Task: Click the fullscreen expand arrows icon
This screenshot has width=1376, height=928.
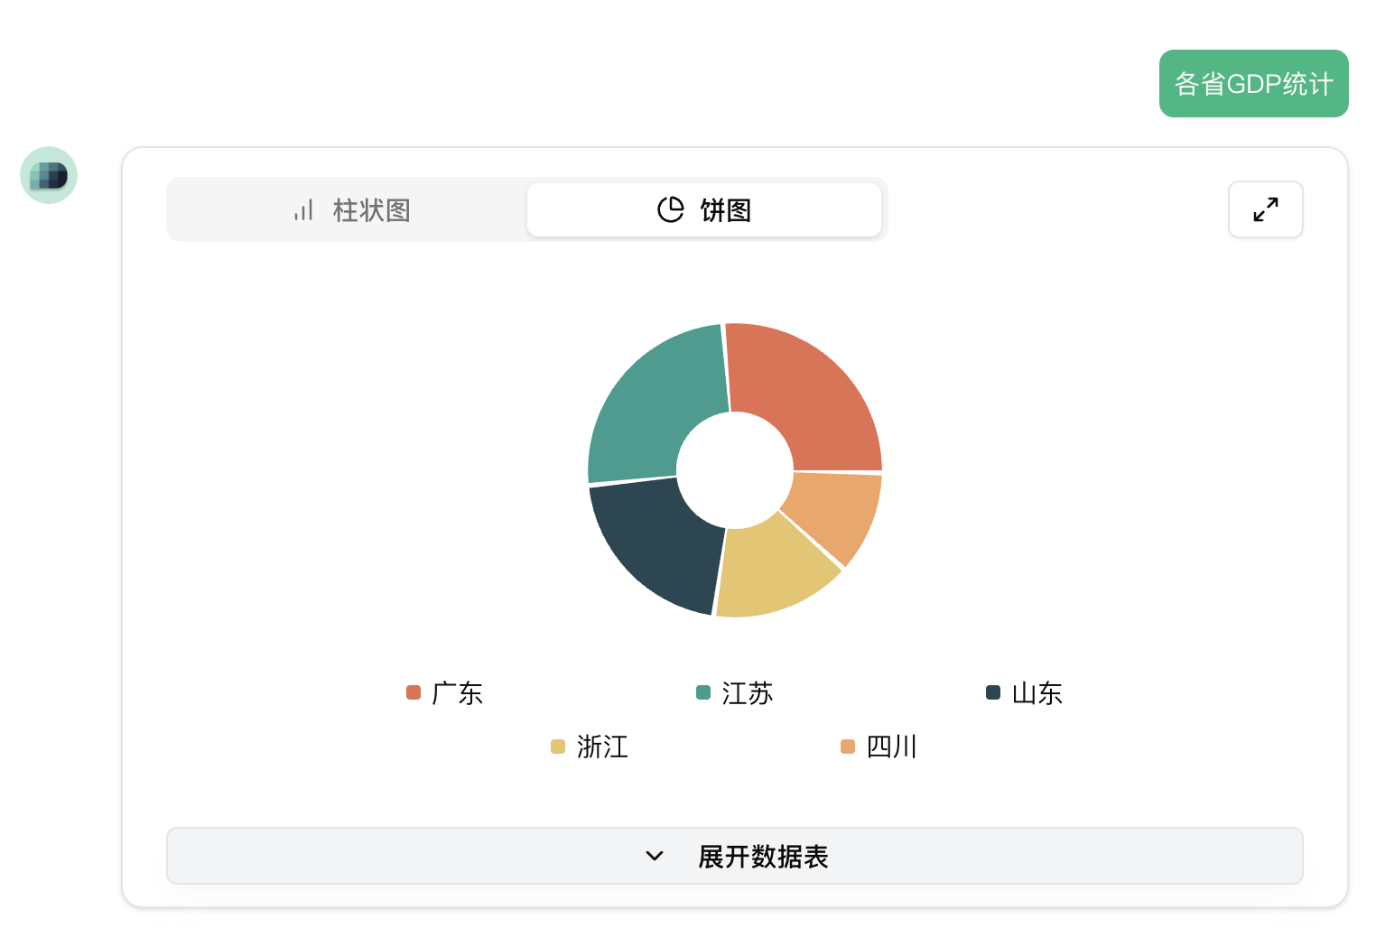Action: tap(1265, 209)
